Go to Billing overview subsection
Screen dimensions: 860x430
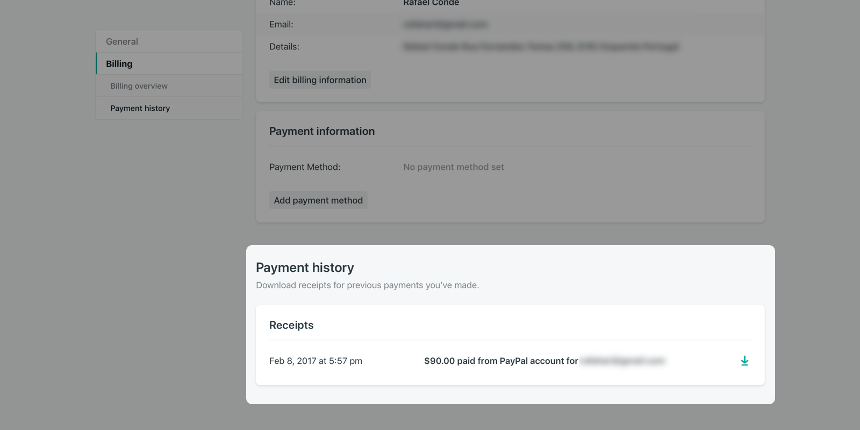tap(139, 86)
